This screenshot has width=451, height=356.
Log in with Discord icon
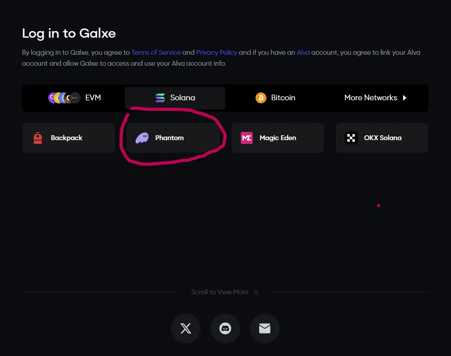pos(225,328)
